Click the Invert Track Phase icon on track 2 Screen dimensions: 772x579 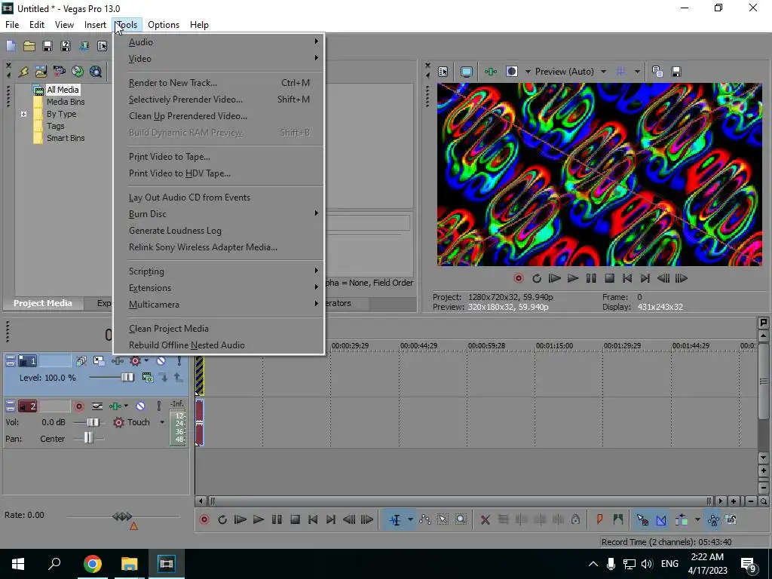coord(97,406)
